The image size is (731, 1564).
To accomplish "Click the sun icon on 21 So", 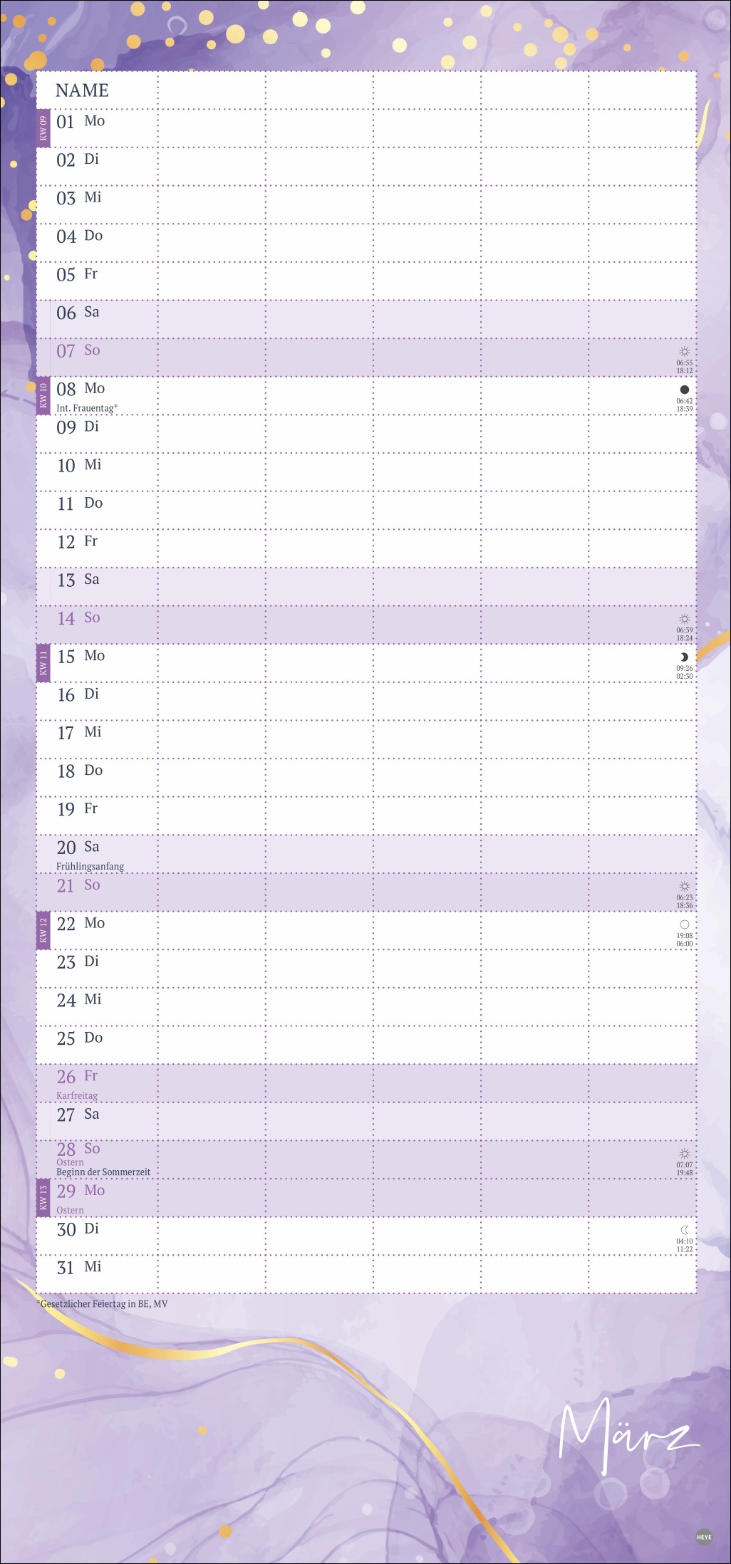I will (684, 886).
